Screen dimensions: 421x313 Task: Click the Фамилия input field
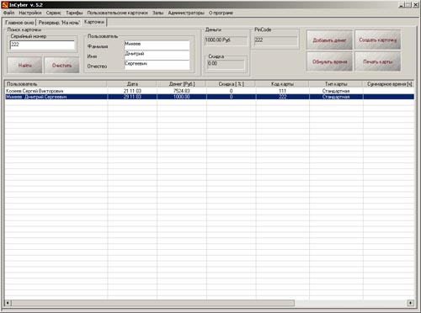[x=157, y=45]
